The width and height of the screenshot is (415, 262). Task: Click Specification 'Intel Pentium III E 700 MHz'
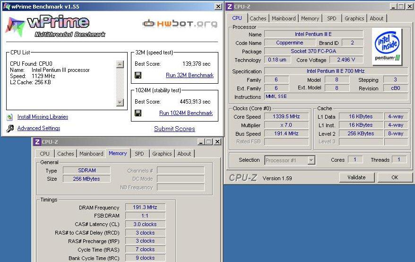[336, 71]
